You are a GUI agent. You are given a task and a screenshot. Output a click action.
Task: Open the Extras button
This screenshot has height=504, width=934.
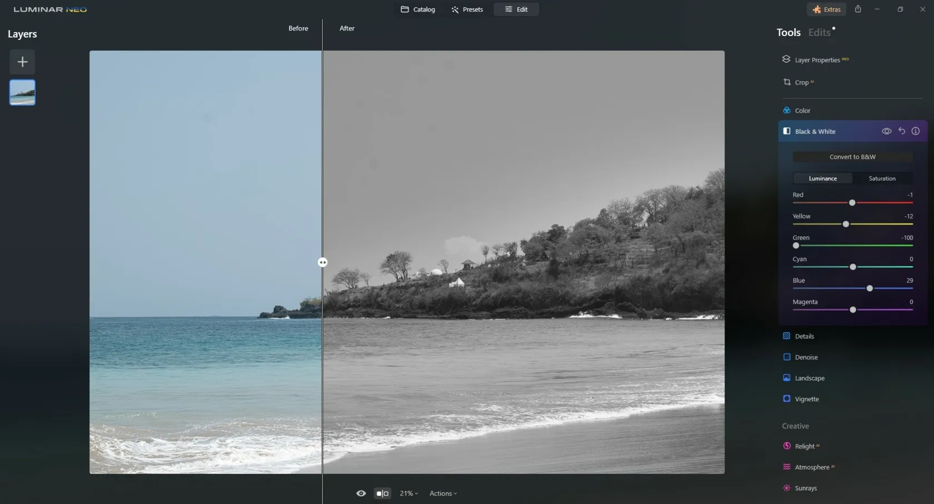pos(826,9)
